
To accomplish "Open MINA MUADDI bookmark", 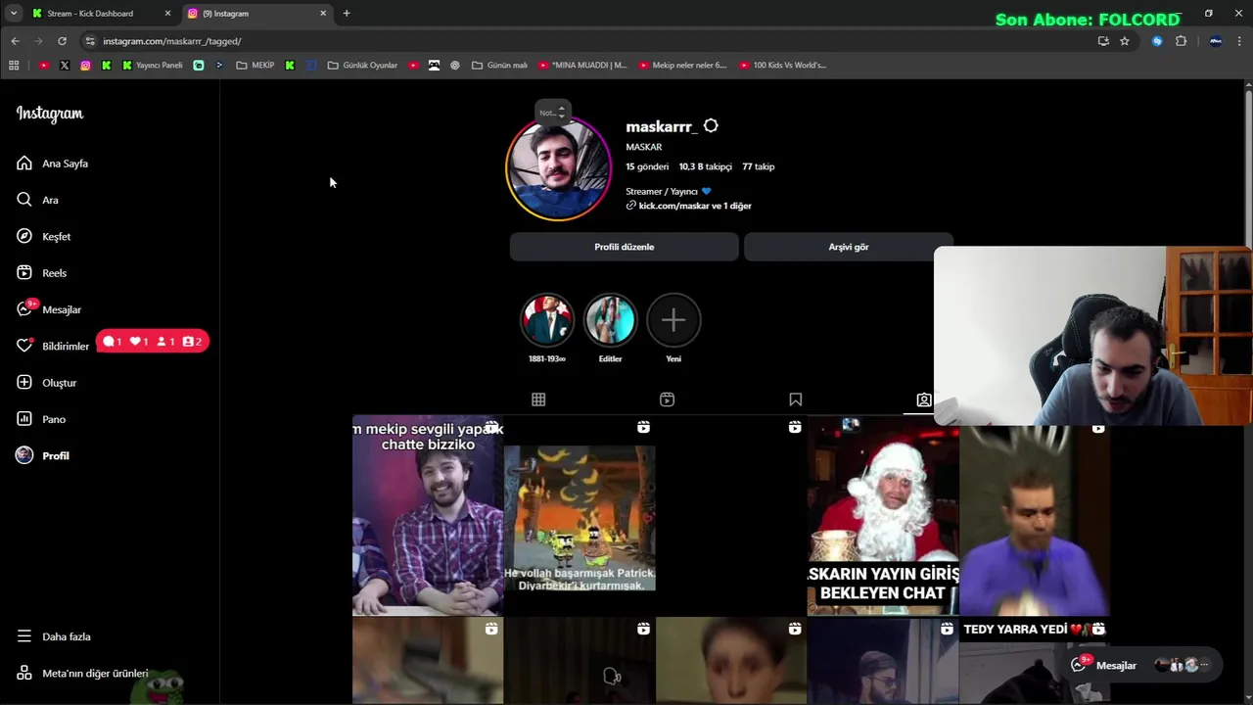I will coord(582,66).
